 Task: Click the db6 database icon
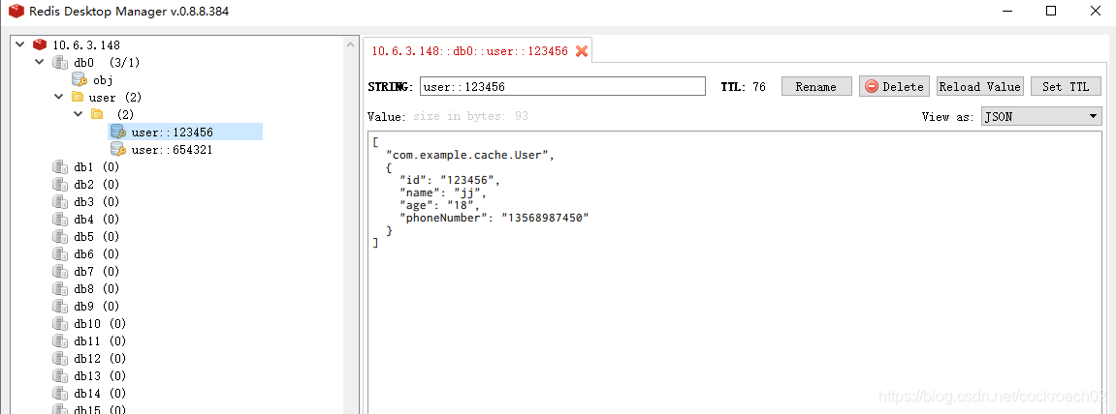point(60,253)
